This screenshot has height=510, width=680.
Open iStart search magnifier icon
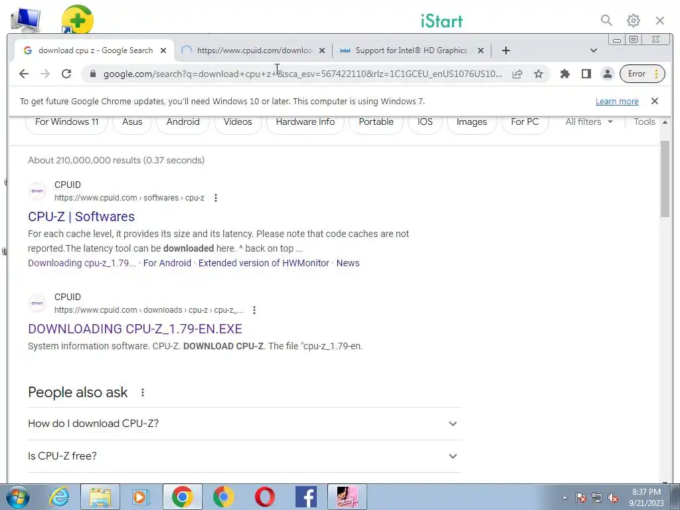pyautogui.click(x=606, y=21)
